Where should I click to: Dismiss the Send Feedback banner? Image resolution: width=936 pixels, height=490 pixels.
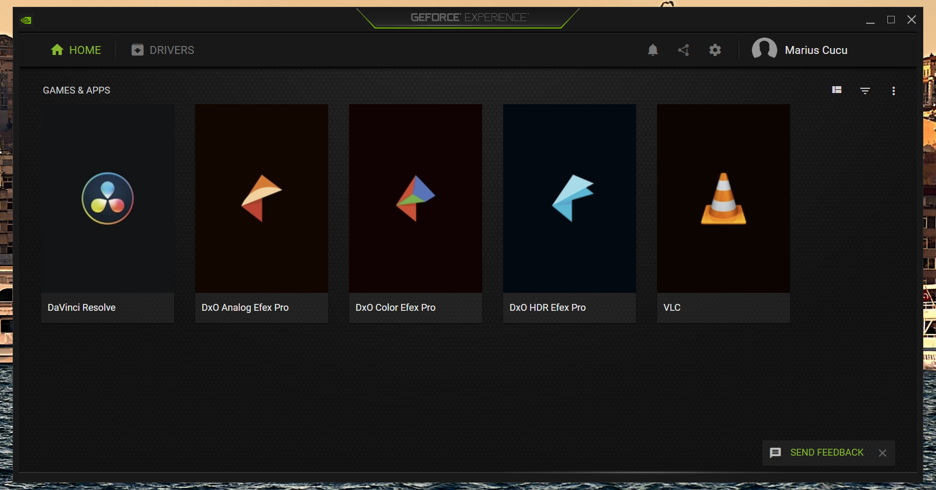click(883, 453)
